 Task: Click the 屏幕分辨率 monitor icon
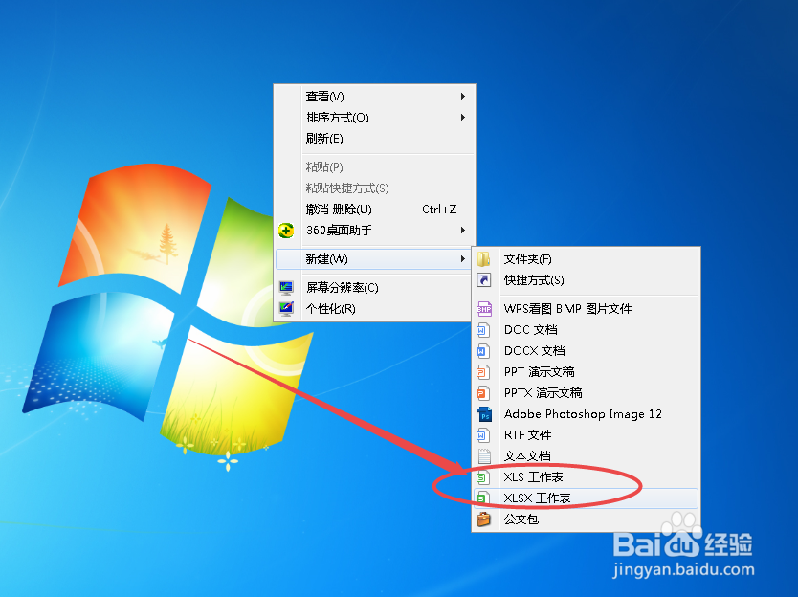tap(286, 288)
